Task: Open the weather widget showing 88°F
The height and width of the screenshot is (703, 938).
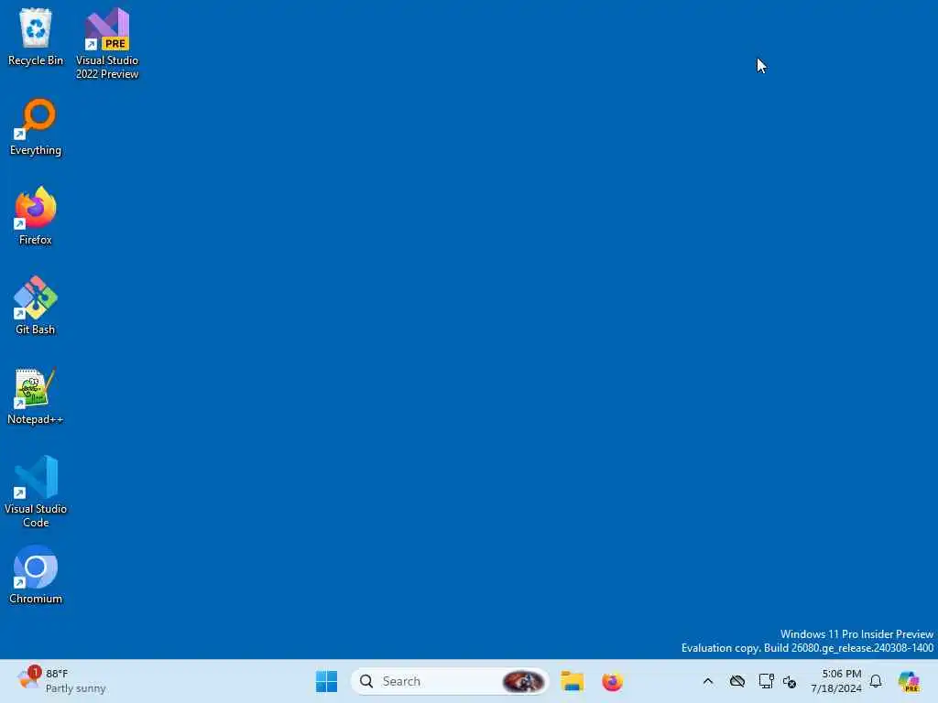Action: (61, 681)
